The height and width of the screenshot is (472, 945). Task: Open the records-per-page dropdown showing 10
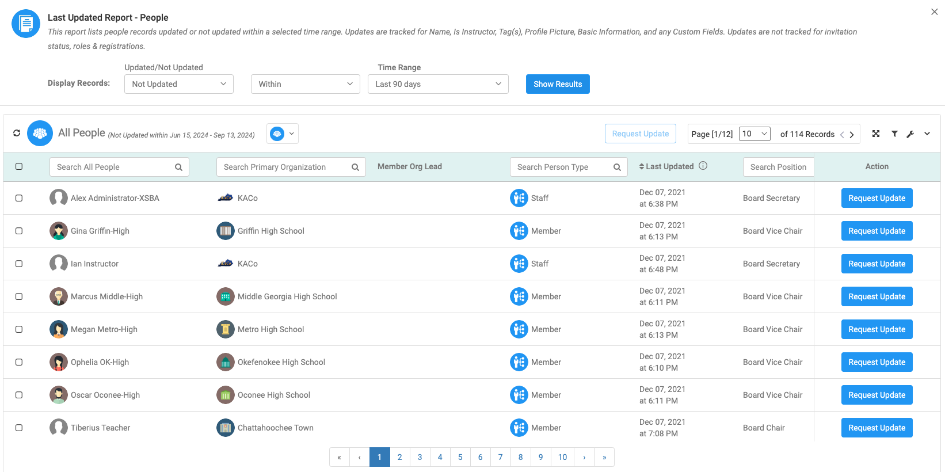[x=755, y=134]
